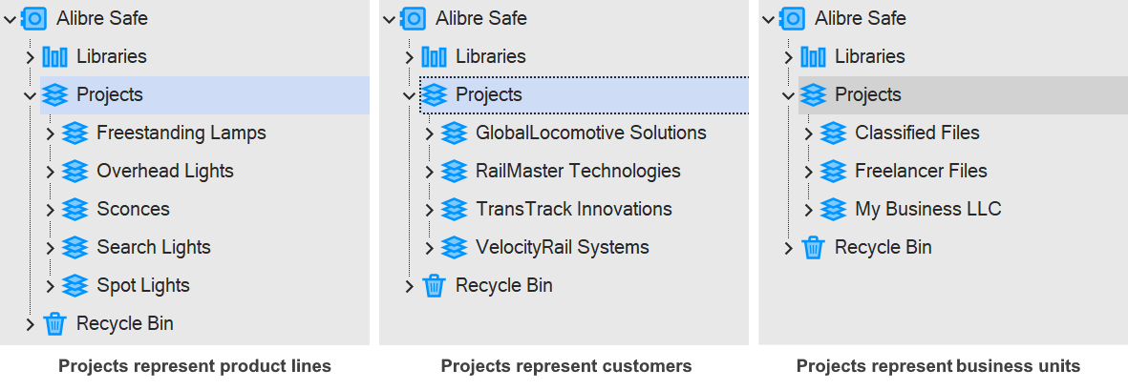Select Libraries label in the product lines tree
The height and width of the screenshot is (390, 1128).
click(111, 56)
